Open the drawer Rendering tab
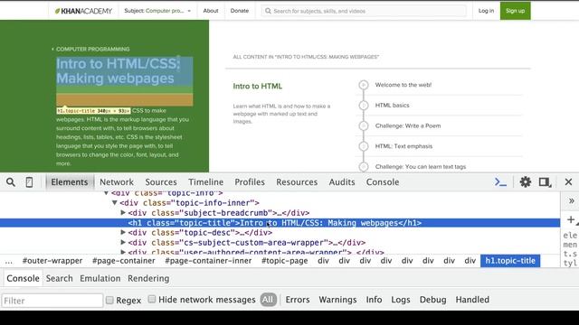This screenshot has height=325, width=579. [148, 279]
